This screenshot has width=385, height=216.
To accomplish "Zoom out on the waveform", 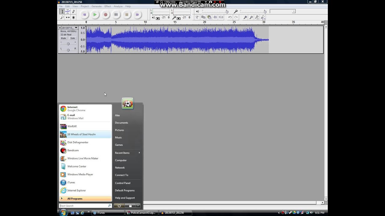I will (251, 17).
